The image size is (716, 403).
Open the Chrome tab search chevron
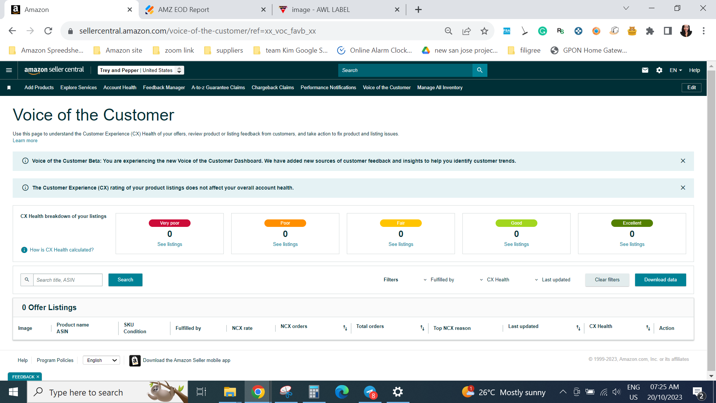(x=626, y=9)
